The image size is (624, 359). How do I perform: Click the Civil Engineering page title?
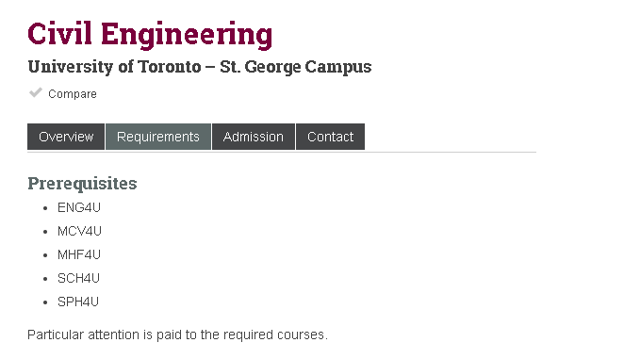pyautogui.click(x=150, y=35)
